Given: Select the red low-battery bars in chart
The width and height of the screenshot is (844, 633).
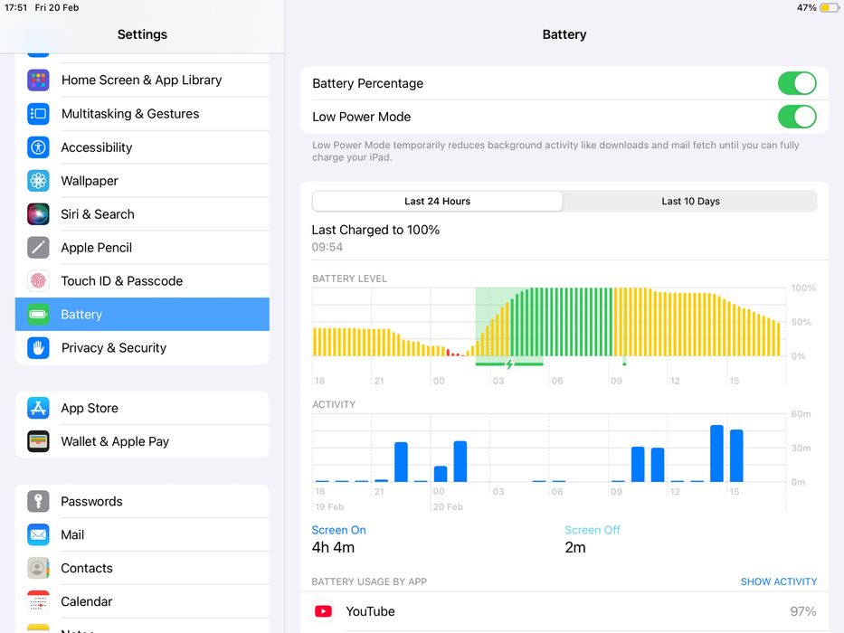Looking at the screenshot, I should coord(455,353).
